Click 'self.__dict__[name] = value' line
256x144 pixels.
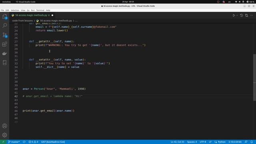57,67
